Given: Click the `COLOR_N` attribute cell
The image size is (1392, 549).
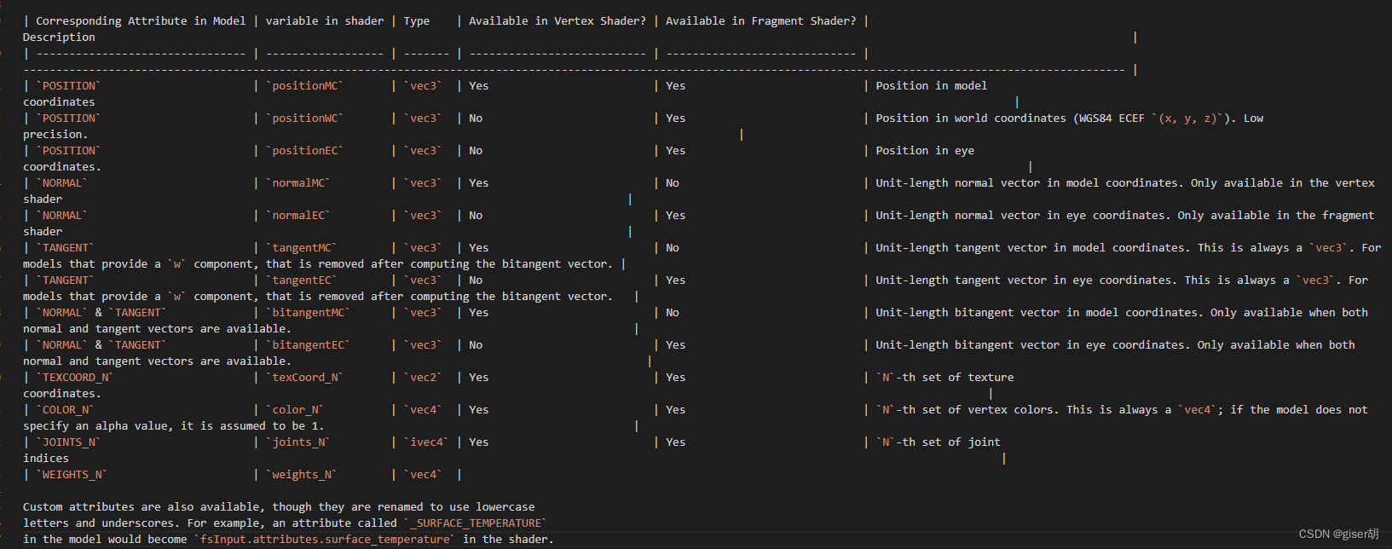Looking at the screenshot, I should 65,409.
